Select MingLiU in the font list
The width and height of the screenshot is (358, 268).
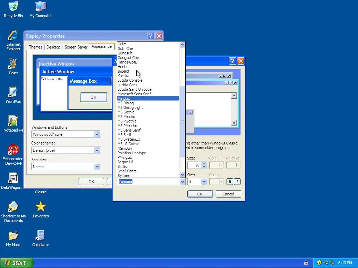tap(148, 98)
